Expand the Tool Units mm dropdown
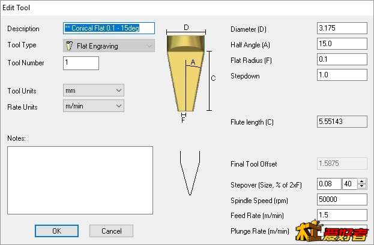Screen dimensions: 374x245 tap(94, 90)
